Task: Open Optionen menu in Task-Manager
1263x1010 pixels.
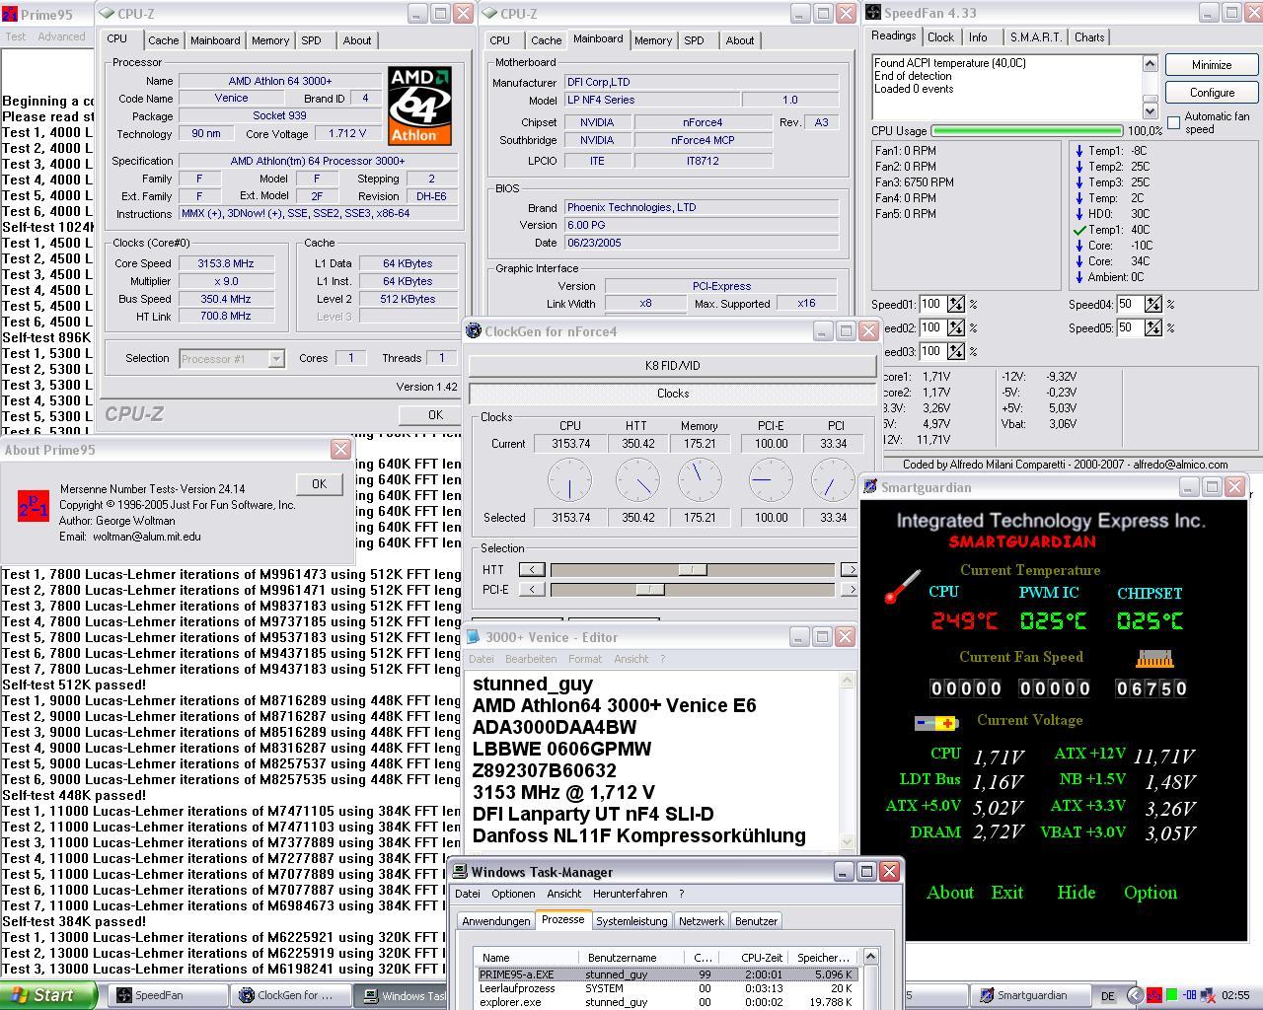Action: (x=513, y=894)
